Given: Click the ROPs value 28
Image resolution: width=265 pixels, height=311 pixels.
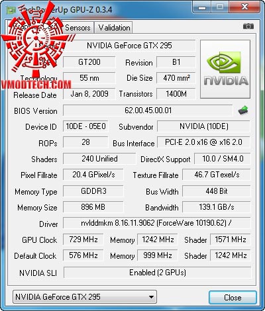Looking at the screenshot, I should tap(85, 142).
